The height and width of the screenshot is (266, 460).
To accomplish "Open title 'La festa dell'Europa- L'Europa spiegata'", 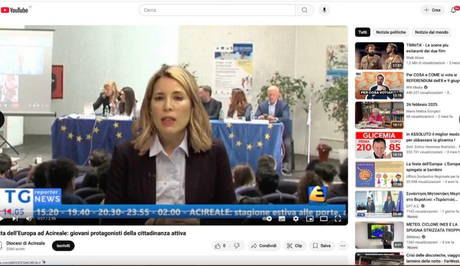I will tap(433, 167).
